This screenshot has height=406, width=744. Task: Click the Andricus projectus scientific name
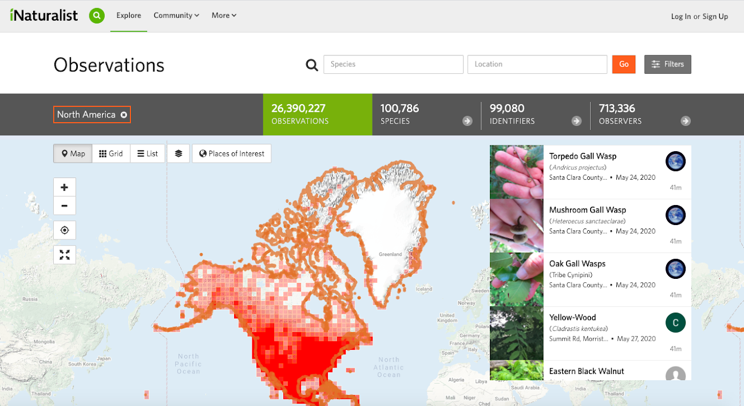(577, 168)
